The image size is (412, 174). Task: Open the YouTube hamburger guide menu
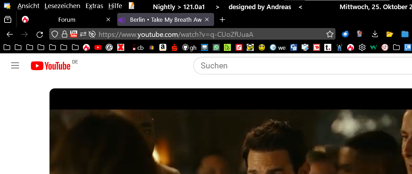click(x=15, y=66)
